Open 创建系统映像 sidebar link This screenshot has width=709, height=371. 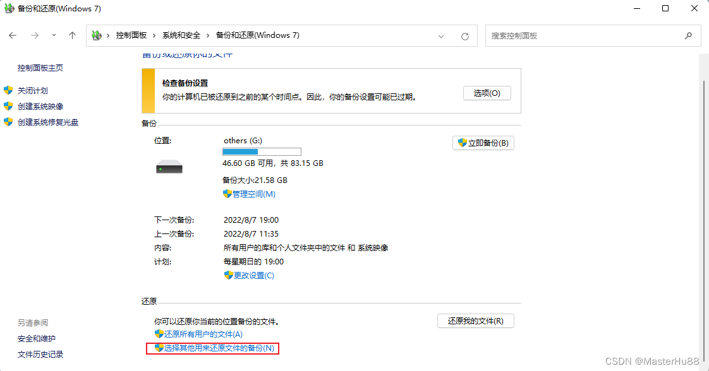pyautogui.click(x=40, y=106)
